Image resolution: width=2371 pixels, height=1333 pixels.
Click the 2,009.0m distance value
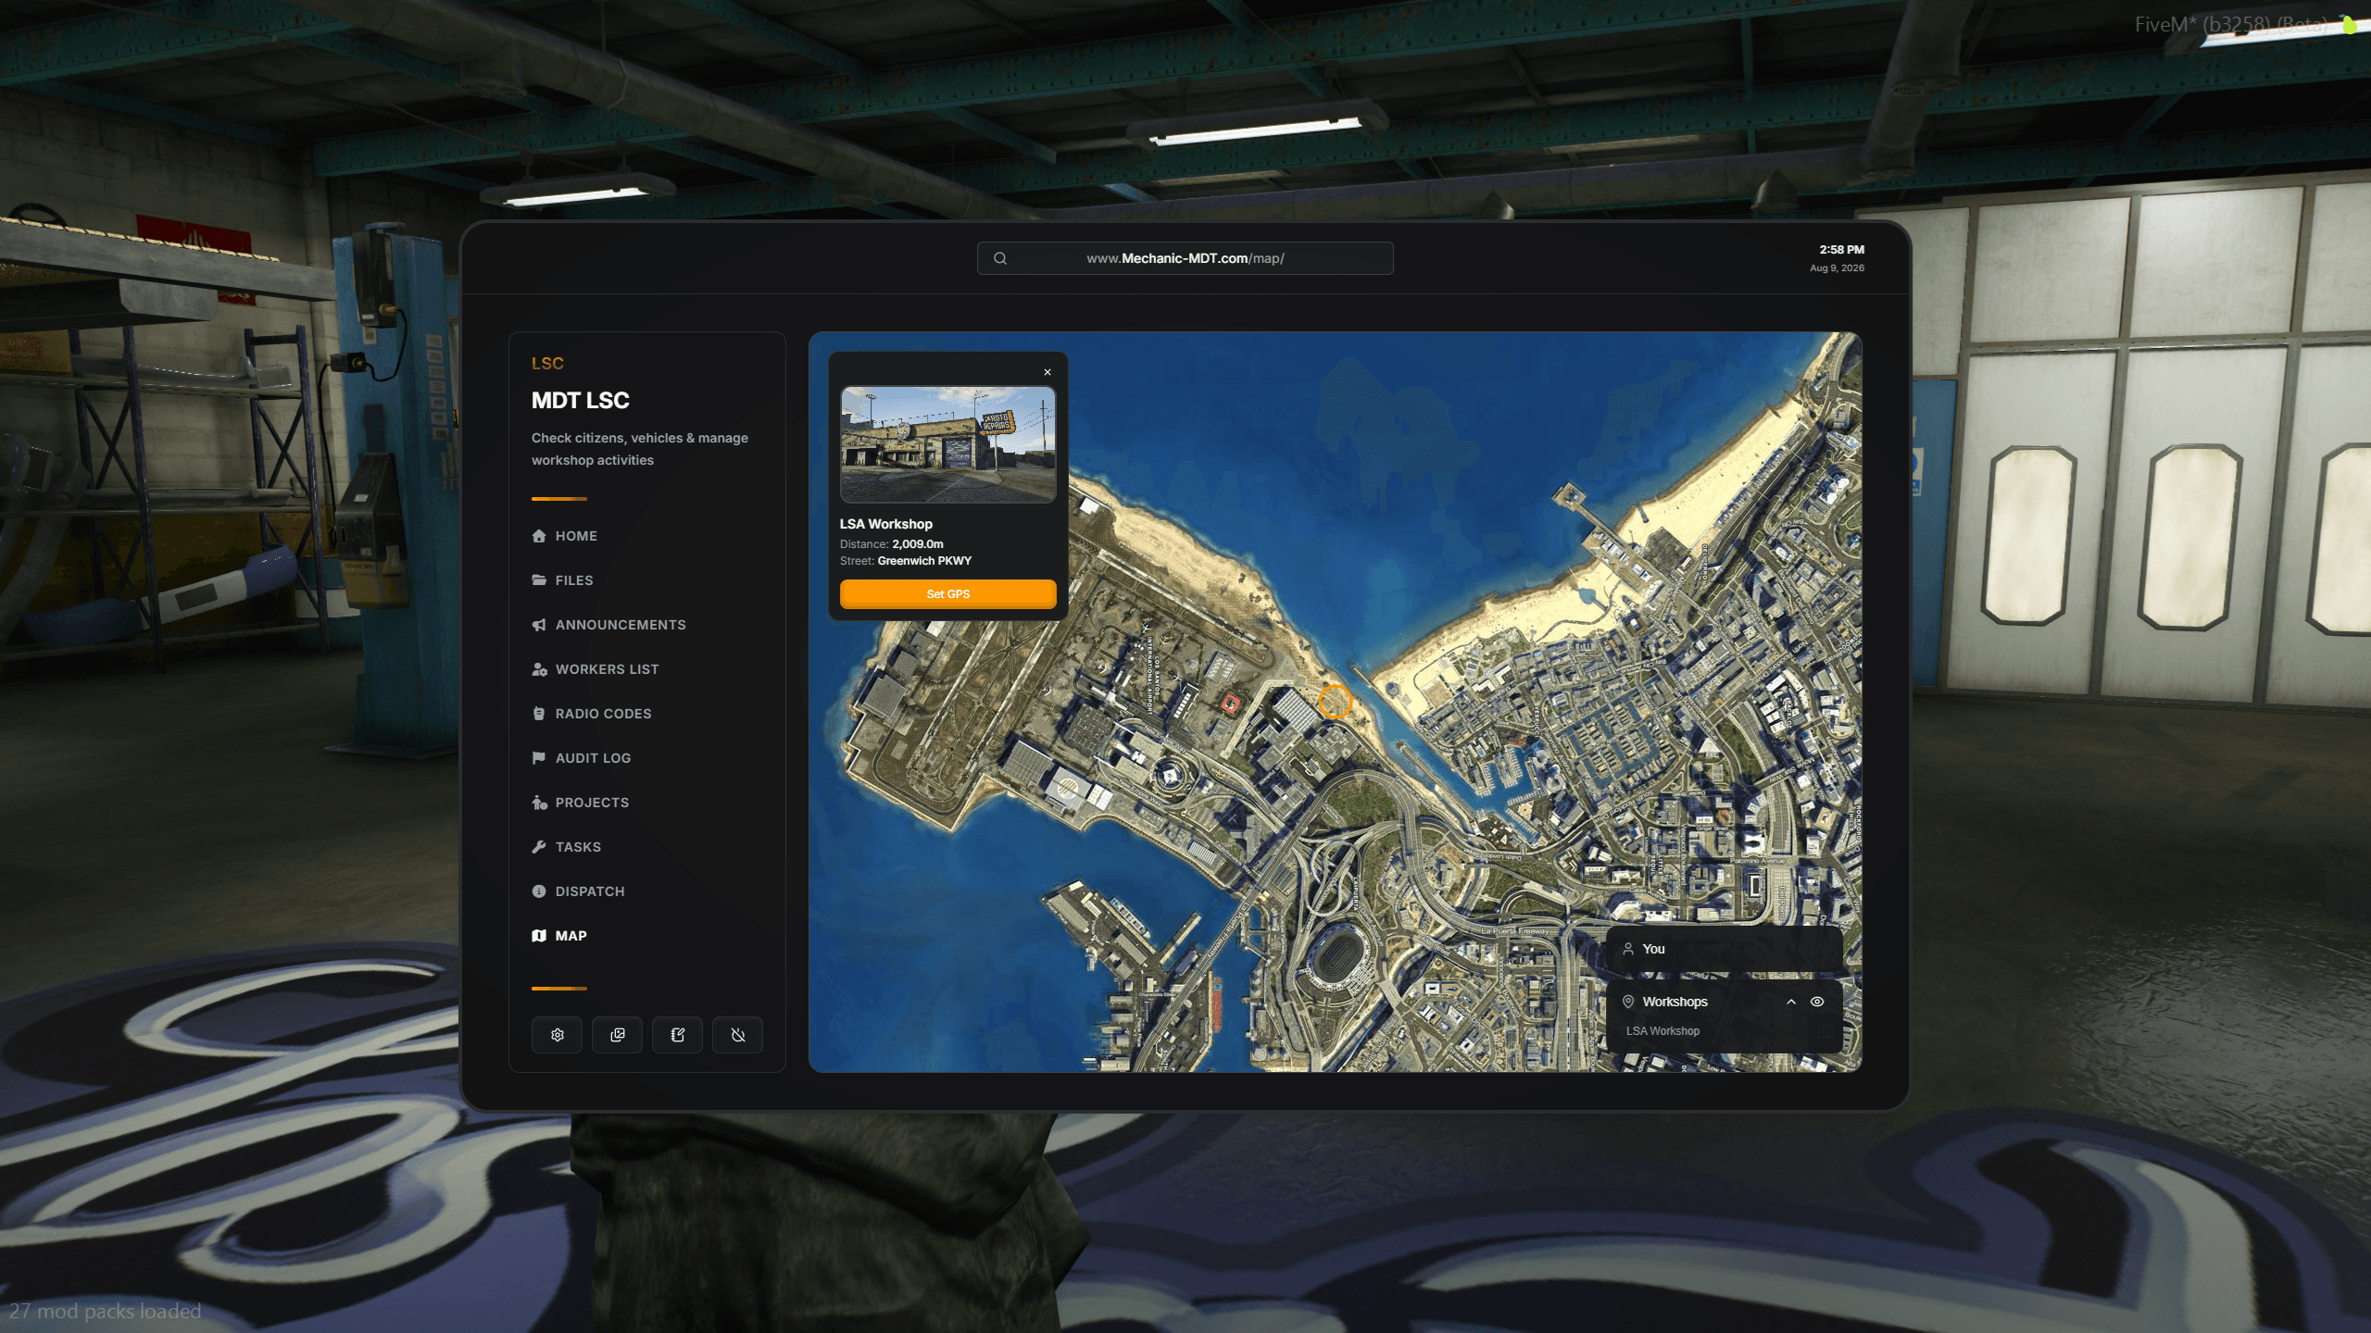tap(917, 544)
